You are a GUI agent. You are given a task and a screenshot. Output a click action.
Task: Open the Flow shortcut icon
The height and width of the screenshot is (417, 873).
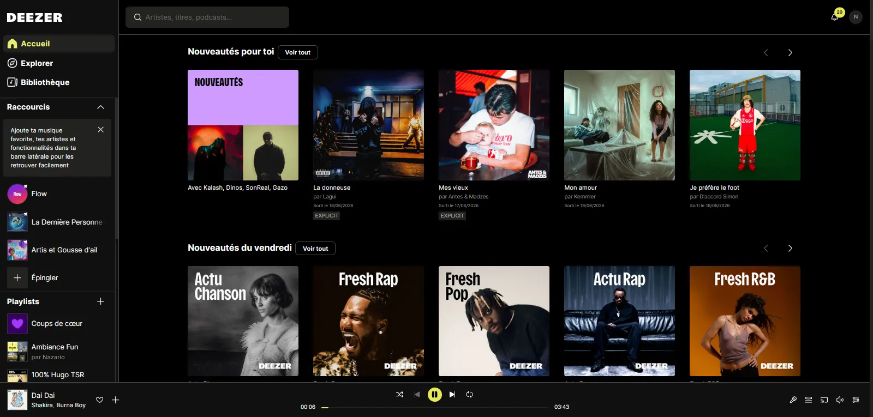pyautogui.click(x=17, y=194)
